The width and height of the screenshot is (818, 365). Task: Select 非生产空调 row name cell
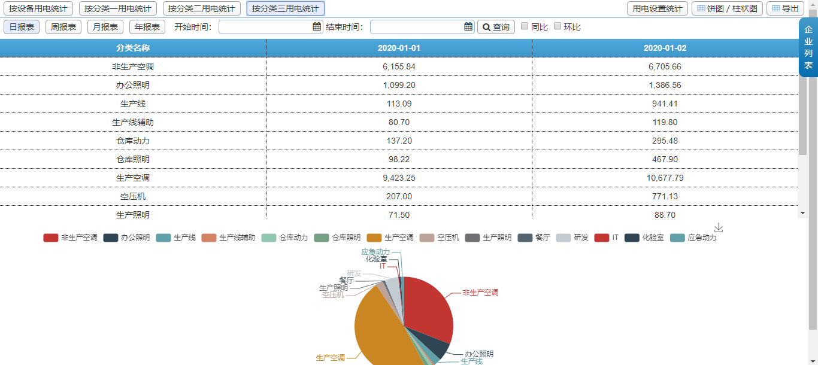[133, 66]
